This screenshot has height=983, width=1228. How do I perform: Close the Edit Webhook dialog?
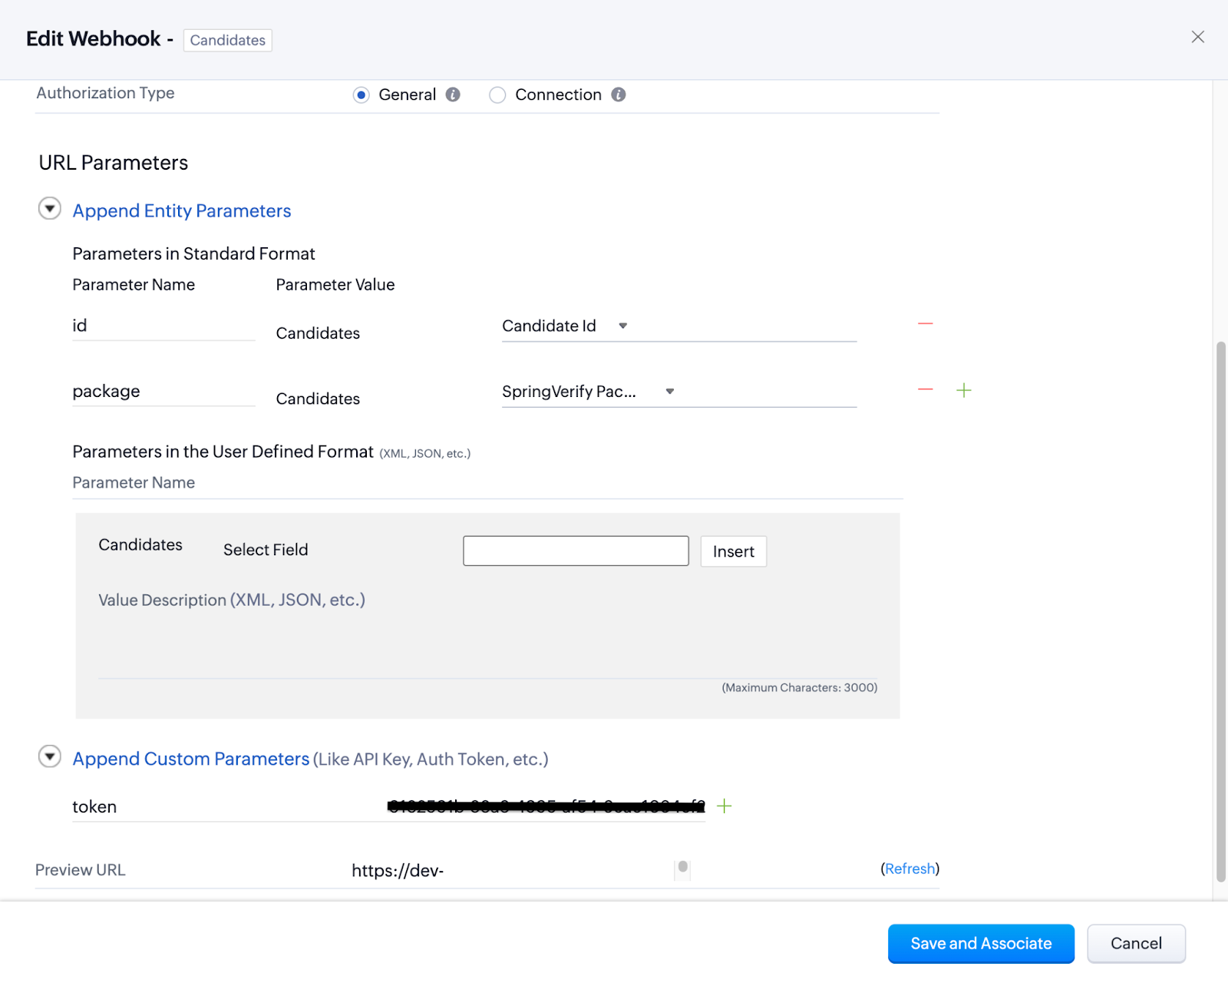pyautogui.click(x=1197, y=37)
